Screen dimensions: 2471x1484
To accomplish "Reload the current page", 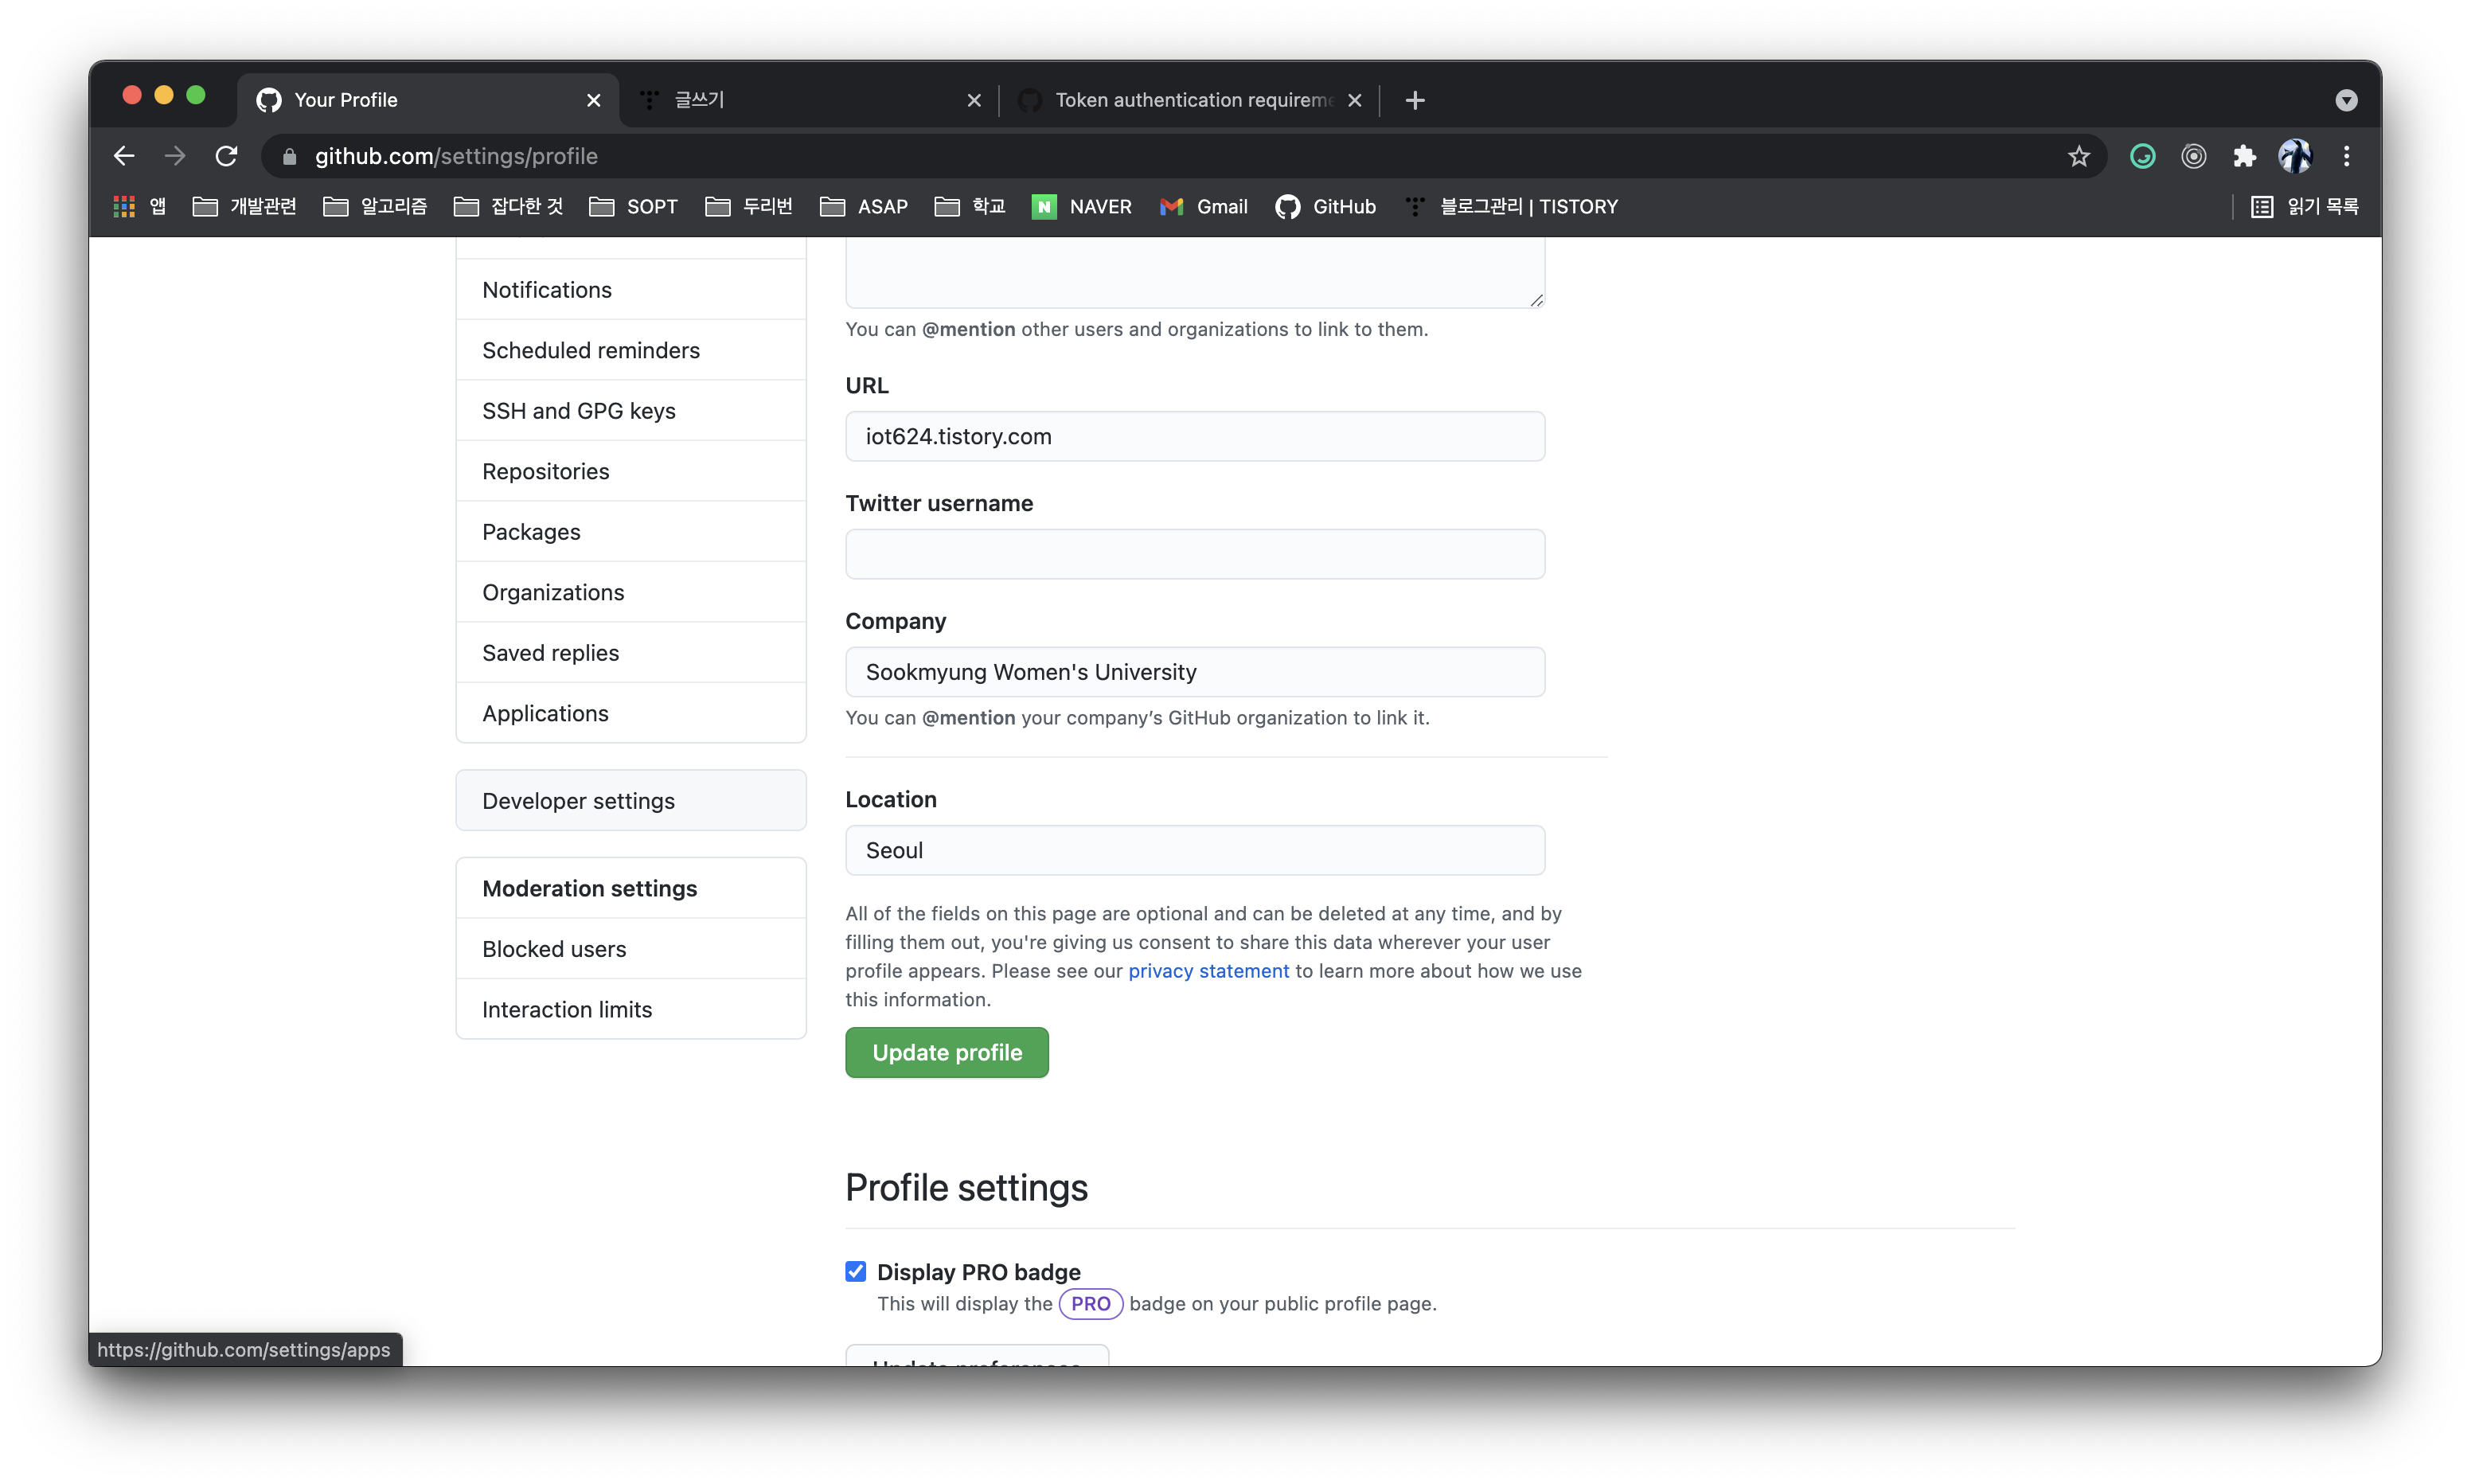I will 227,156.
